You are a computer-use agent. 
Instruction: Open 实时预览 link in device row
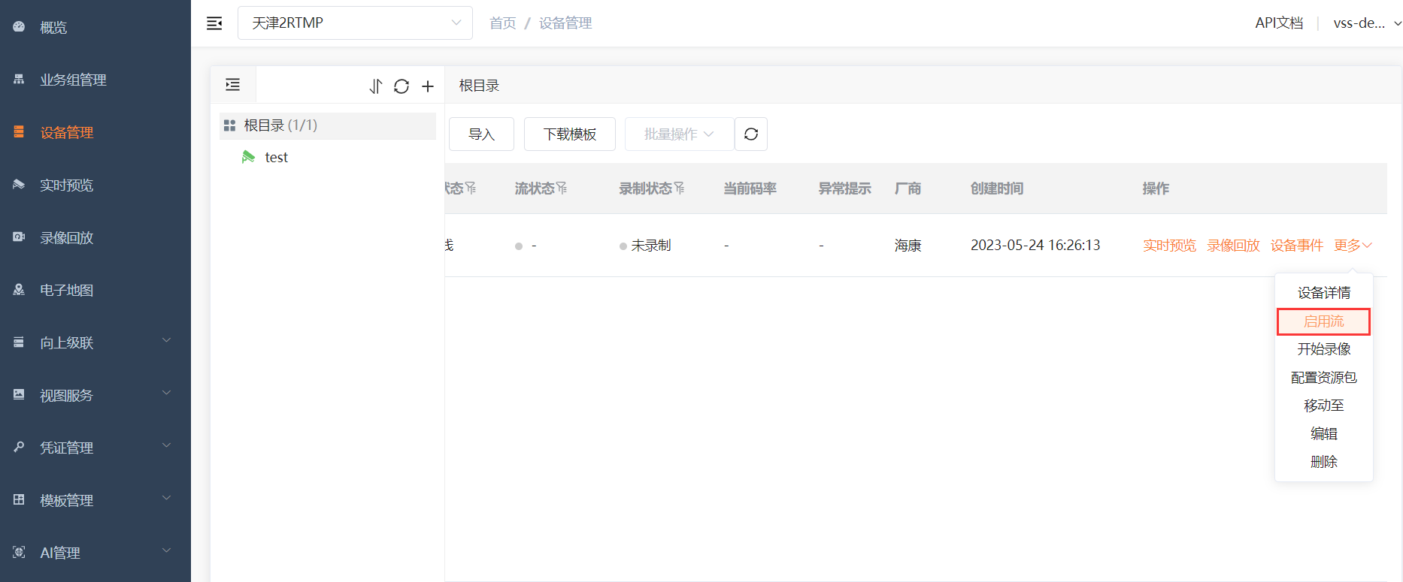[1169, 246]
